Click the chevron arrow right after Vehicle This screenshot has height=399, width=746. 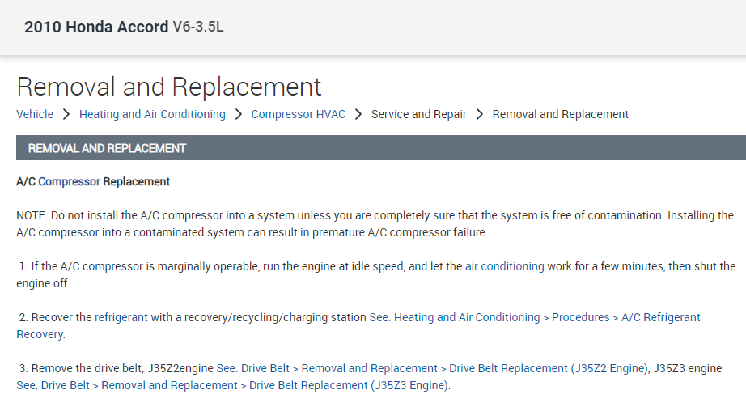pyautogui.click(x=66, y=114)
